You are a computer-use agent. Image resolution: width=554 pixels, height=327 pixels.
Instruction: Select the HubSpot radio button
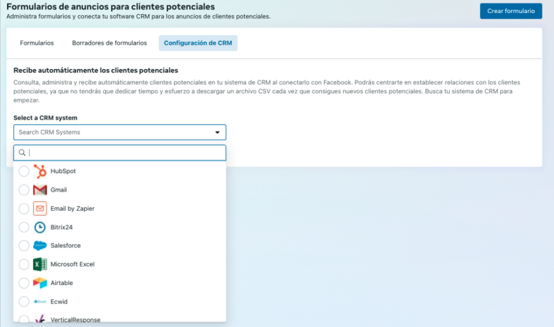(24, 171)
